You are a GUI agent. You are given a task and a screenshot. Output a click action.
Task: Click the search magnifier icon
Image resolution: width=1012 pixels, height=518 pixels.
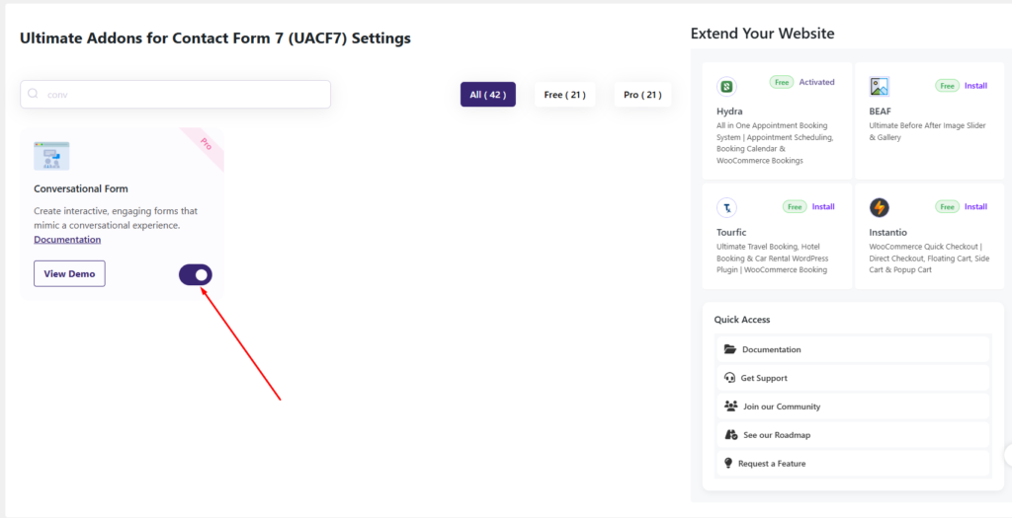33,94
